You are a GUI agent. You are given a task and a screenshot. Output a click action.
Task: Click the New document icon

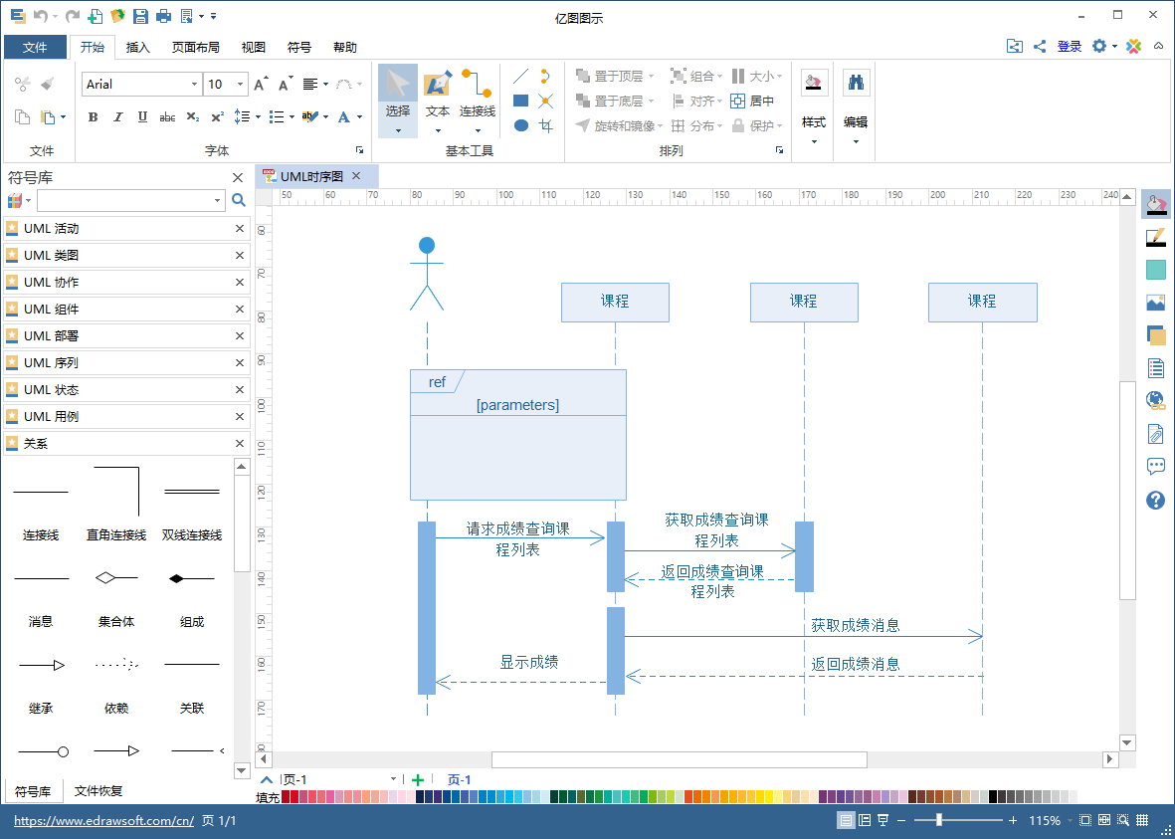[x=96, y=15]
